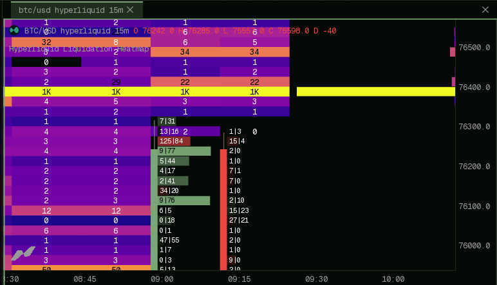Click the 09:30 time axis label
The width and height of the screenshot is (497, 285).
click(316, 279)
